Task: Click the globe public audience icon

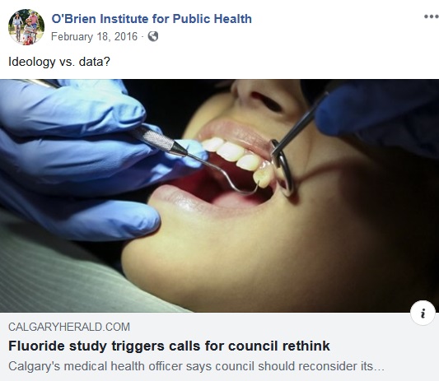Action: [153, 36]
